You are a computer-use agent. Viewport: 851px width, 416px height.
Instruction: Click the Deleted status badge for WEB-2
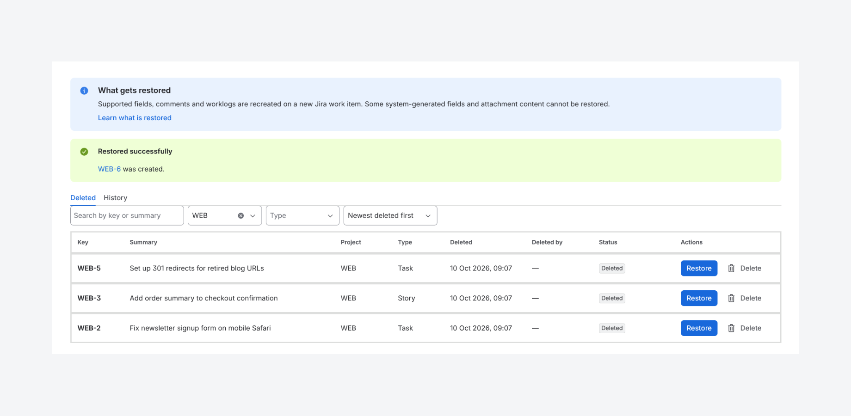click(612, 328)
